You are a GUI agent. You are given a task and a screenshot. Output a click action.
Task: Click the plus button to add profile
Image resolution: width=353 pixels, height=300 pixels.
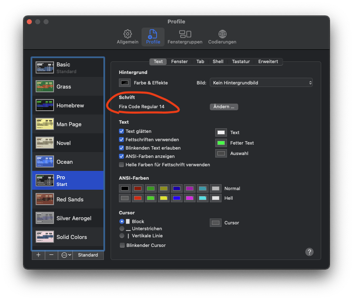[x=38, y=255]
